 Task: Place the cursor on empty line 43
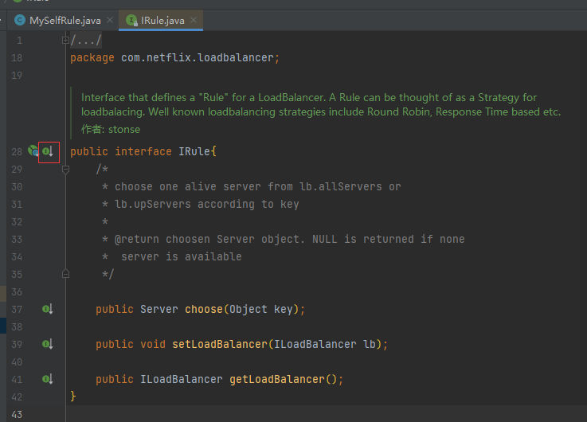326,414
